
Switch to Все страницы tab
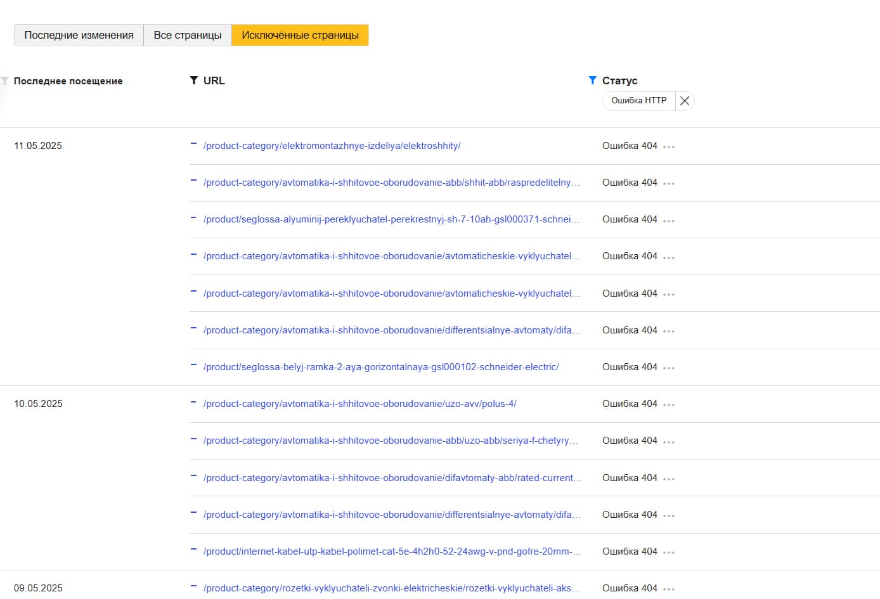click(x=188, y=35)
